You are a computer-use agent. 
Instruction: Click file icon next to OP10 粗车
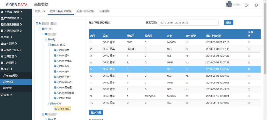click(x=55, y=50)
